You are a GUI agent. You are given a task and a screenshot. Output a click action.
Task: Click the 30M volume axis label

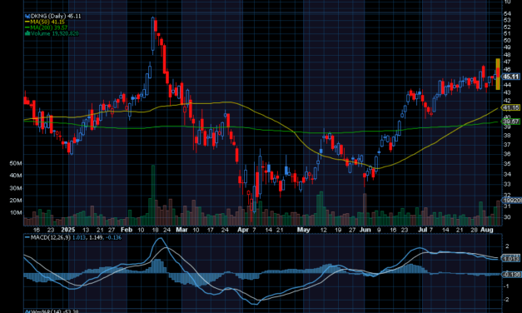(x=16, y=188)
